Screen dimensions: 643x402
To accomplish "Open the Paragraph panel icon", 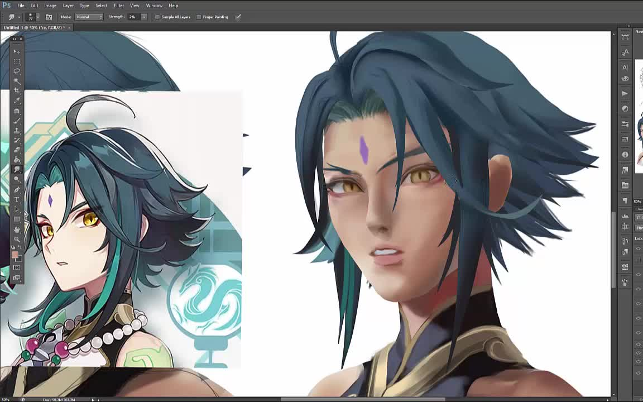I will tap(625, 200).
